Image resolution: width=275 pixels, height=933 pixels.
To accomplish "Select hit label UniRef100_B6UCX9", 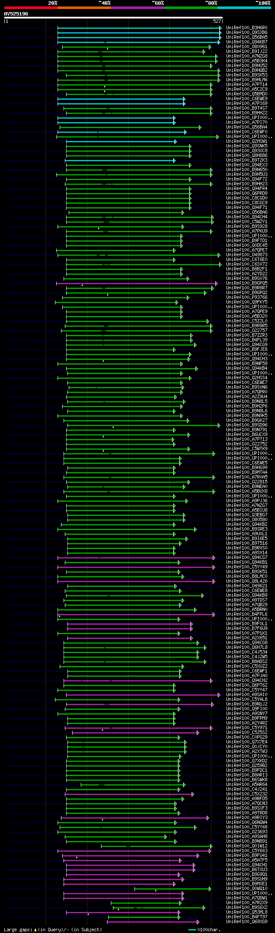I will tap(247, 435).
